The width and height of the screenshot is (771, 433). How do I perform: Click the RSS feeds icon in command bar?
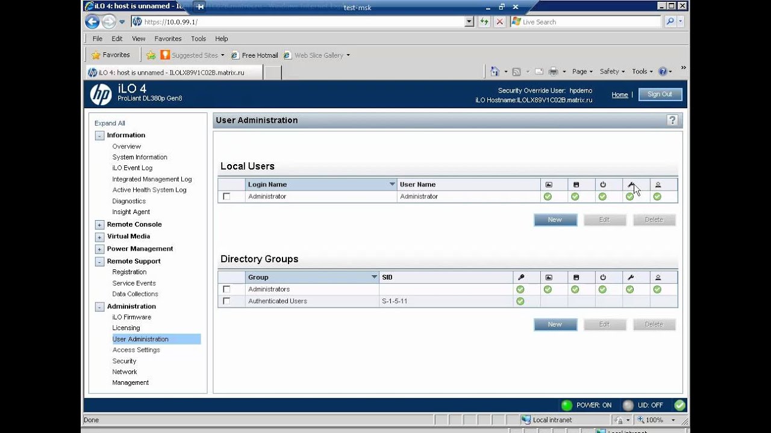click(516, 72)
